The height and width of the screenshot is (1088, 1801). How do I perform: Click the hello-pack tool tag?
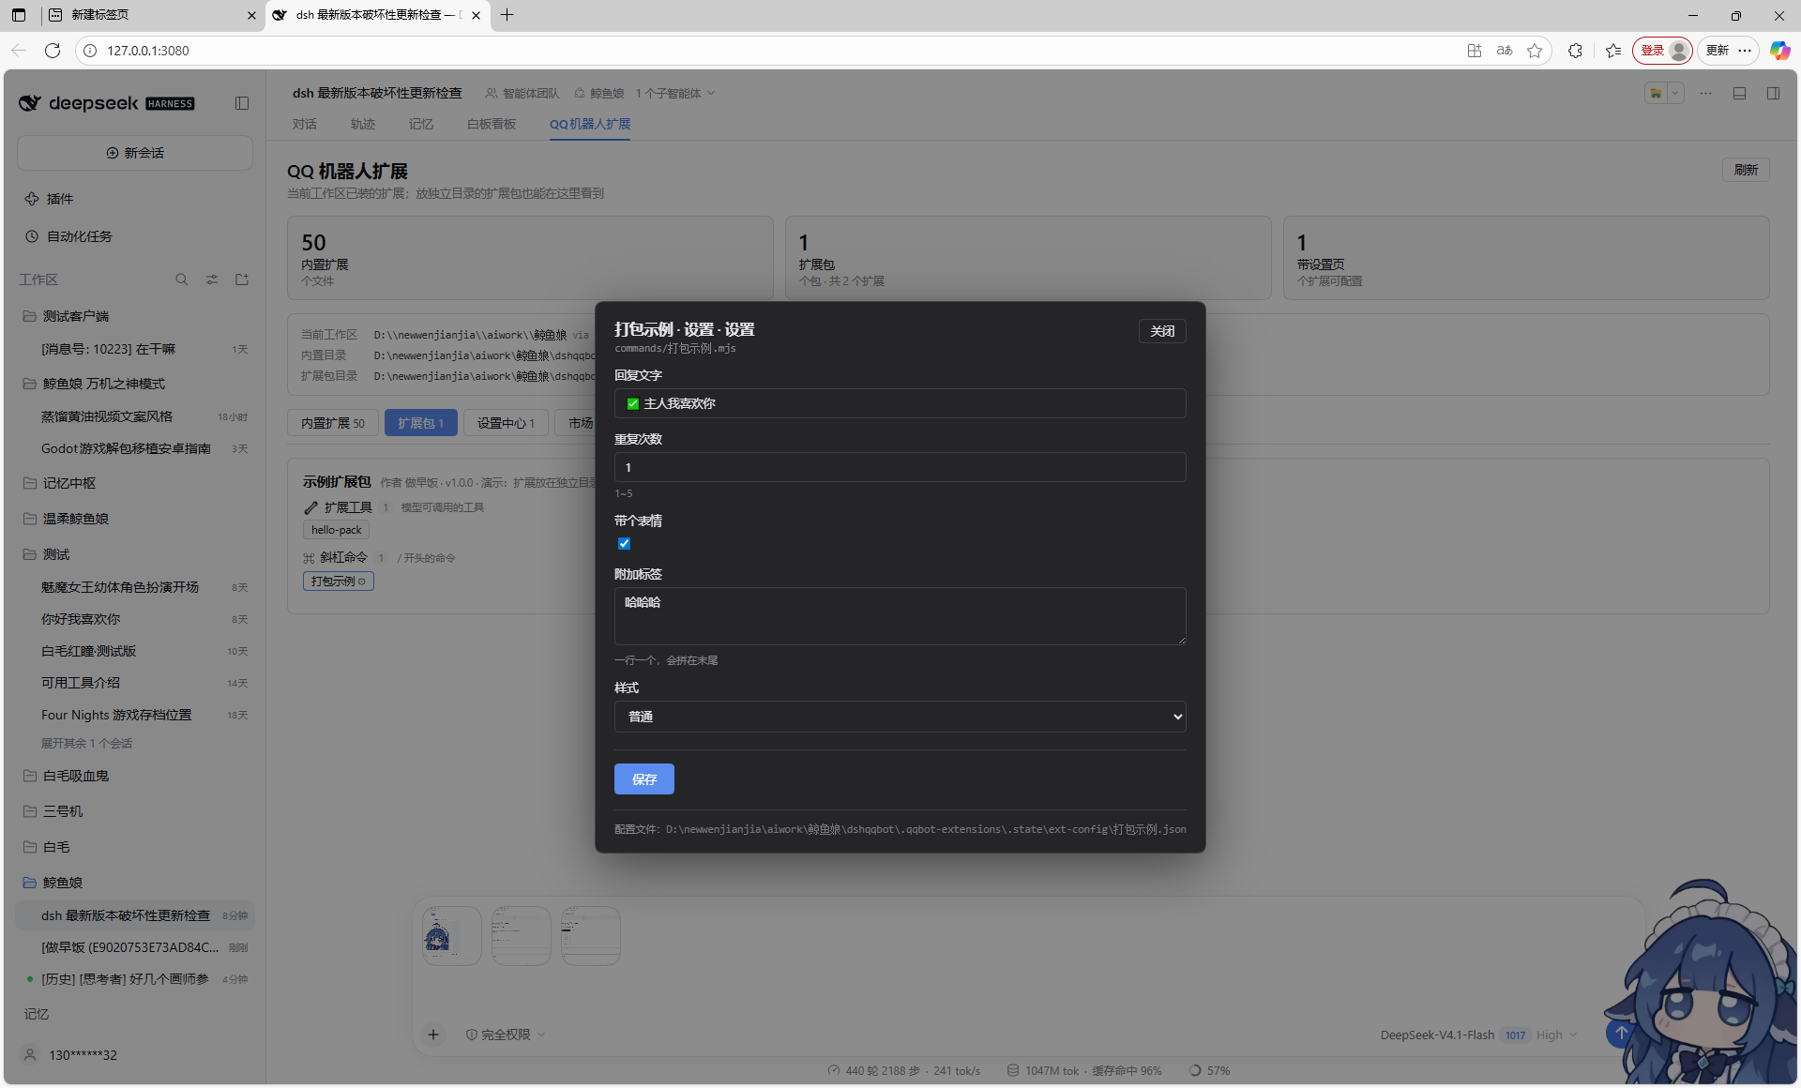[336, 530]
